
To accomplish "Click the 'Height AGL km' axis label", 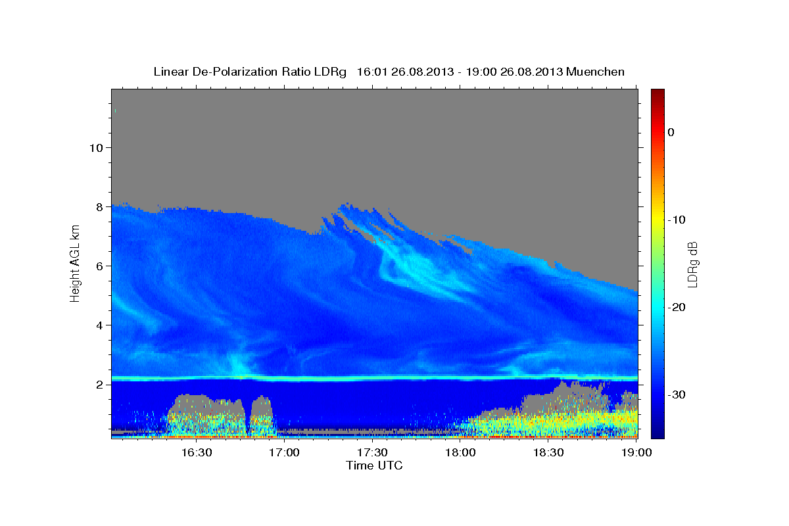I will (x=75, y=263).
